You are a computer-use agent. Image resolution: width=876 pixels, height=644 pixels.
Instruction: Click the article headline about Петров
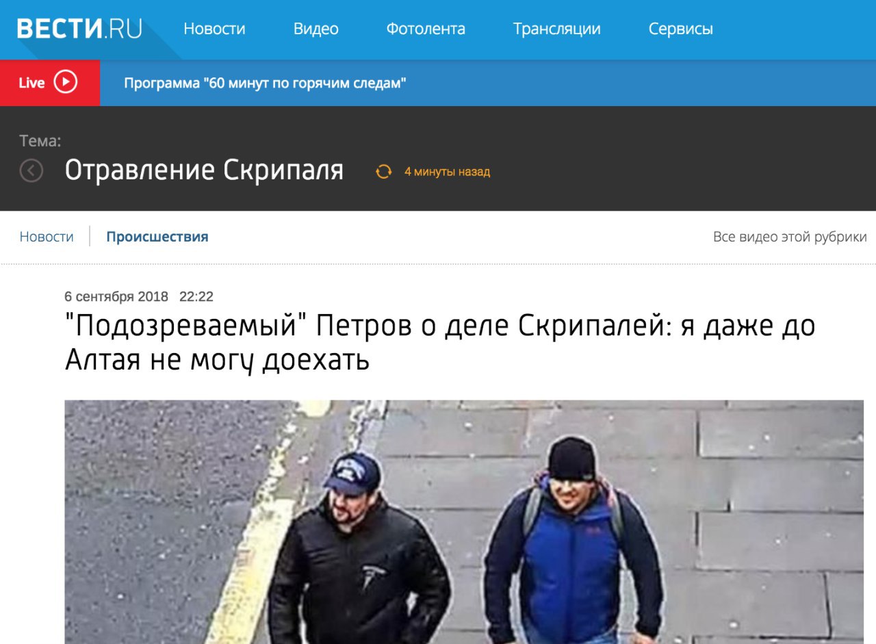(x=440, y=343)
